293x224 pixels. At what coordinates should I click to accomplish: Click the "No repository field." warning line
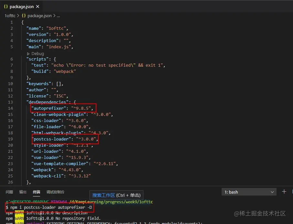[x=53, y=218]
